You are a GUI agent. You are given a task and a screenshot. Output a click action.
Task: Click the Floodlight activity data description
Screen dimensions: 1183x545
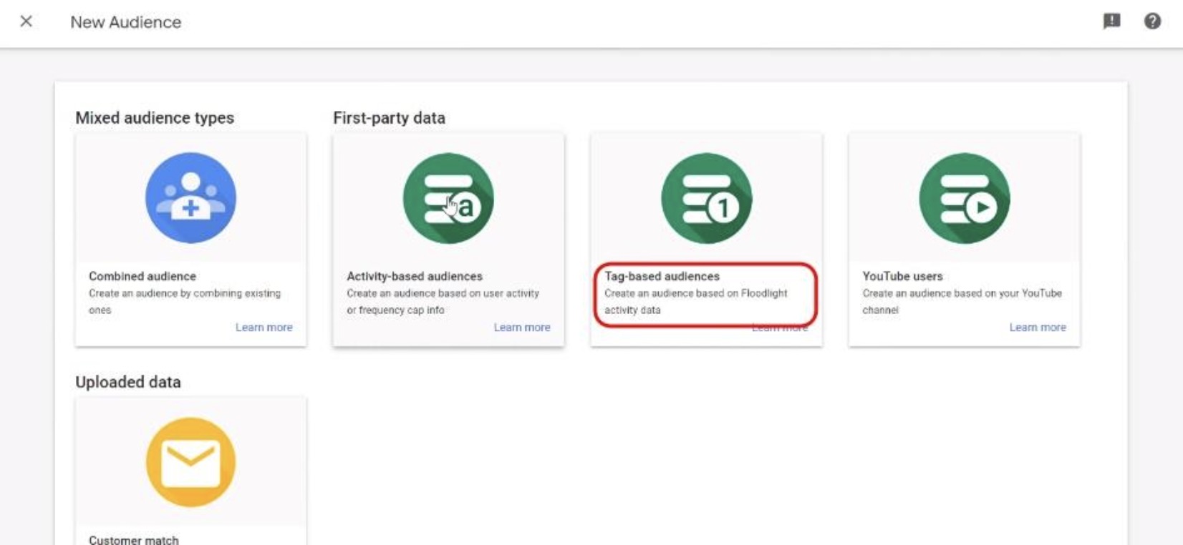coord(695,301)
